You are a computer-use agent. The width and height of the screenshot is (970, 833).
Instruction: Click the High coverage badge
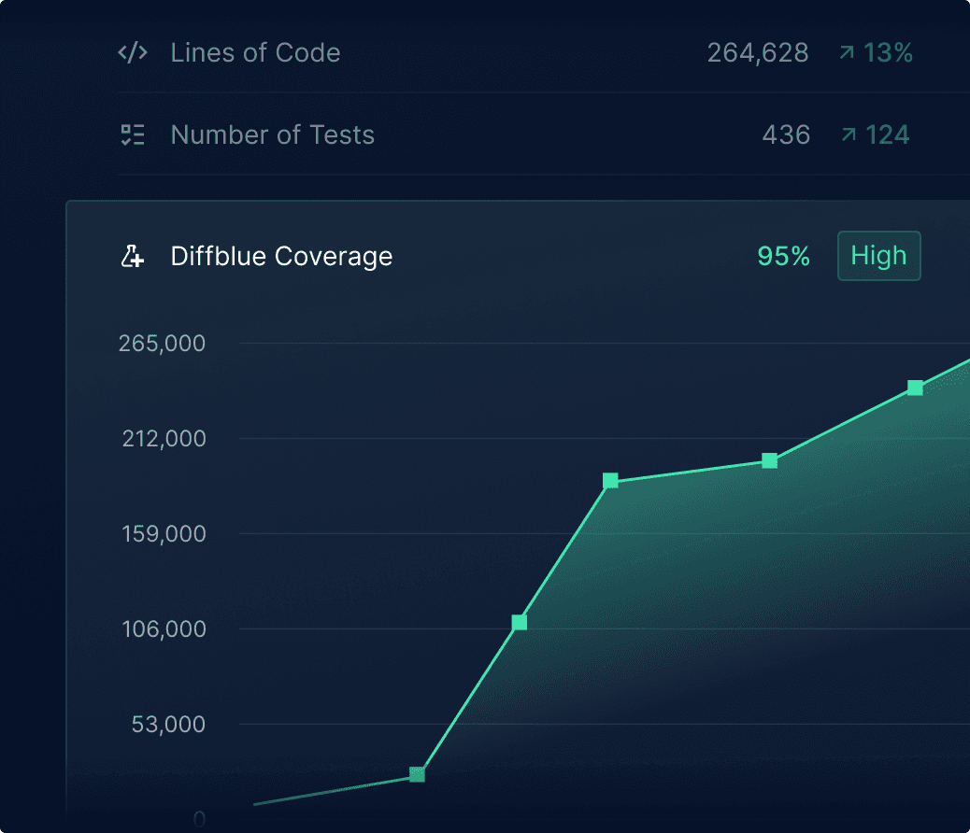[878, 256]
